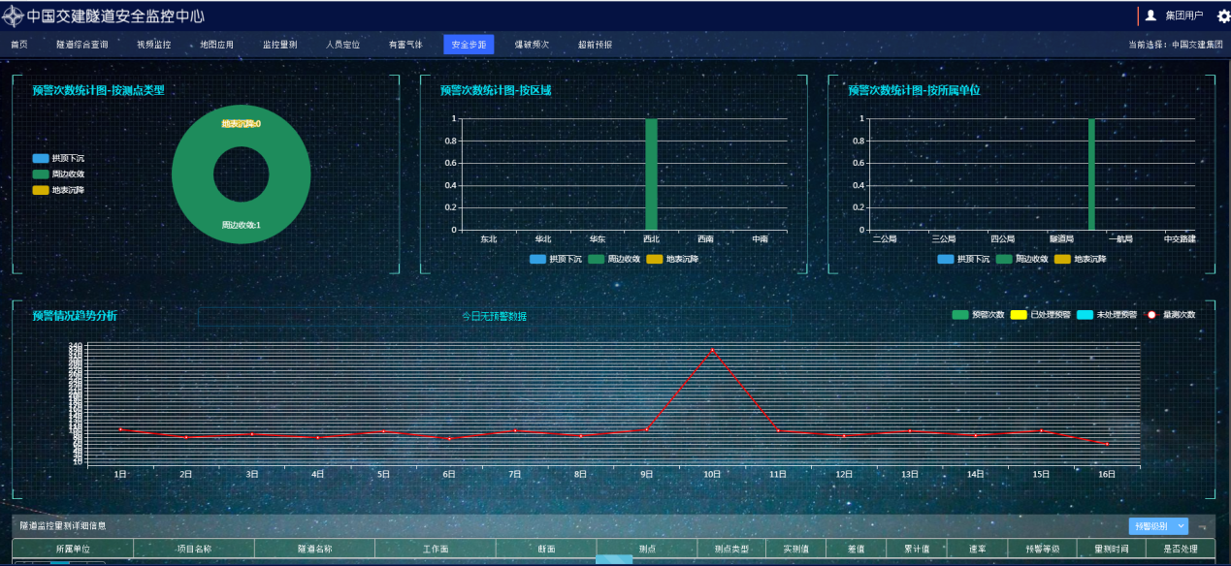Open the settings gear icon
This screenshot has height=566, width=1231.
(x=1222, y=16)
